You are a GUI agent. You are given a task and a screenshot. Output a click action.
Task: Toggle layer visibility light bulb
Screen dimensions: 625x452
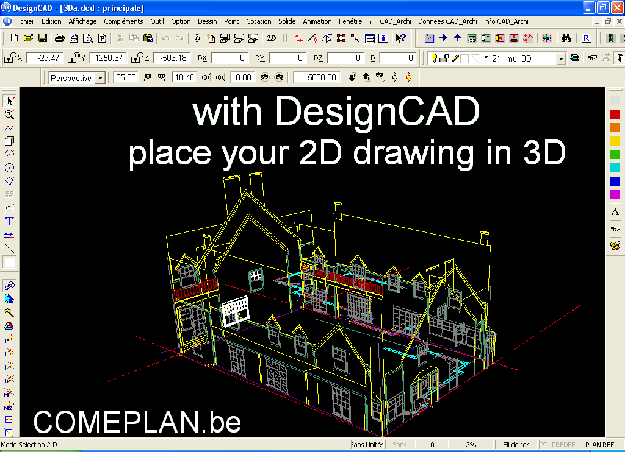(x=435, y=58)
